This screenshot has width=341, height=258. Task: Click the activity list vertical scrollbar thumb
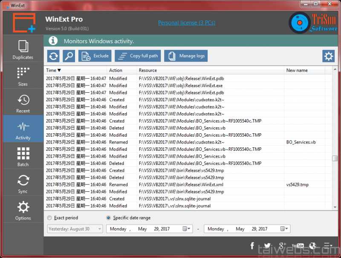(x=335, y=158)
